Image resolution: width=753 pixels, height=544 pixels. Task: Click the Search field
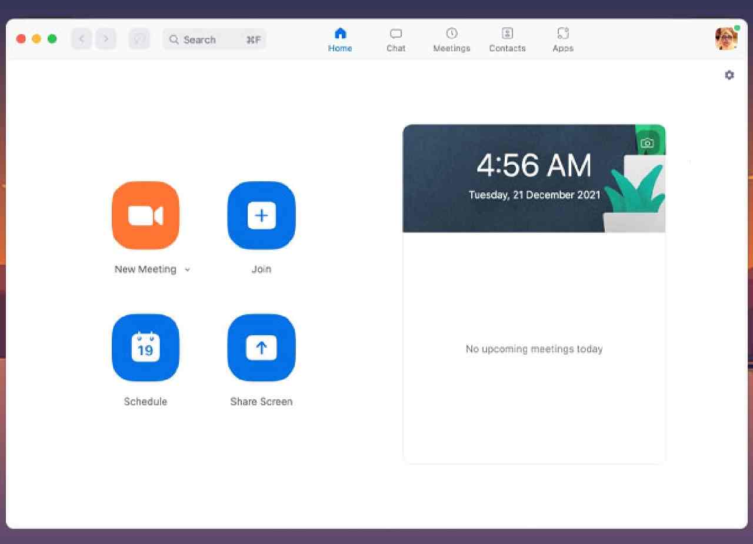[x=214, y=39]
